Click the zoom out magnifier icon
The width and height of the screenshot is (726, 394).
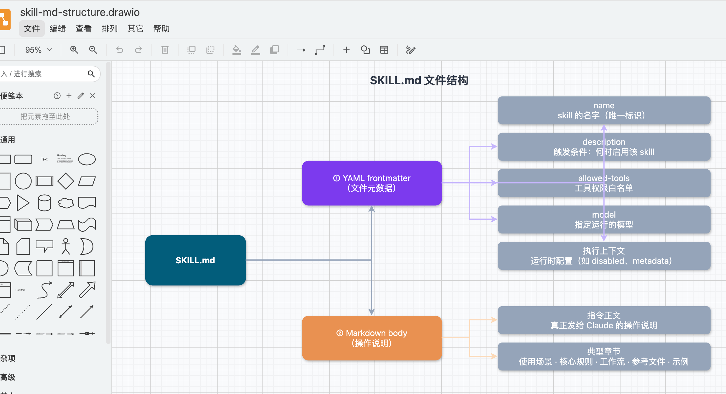pos(93,50)
